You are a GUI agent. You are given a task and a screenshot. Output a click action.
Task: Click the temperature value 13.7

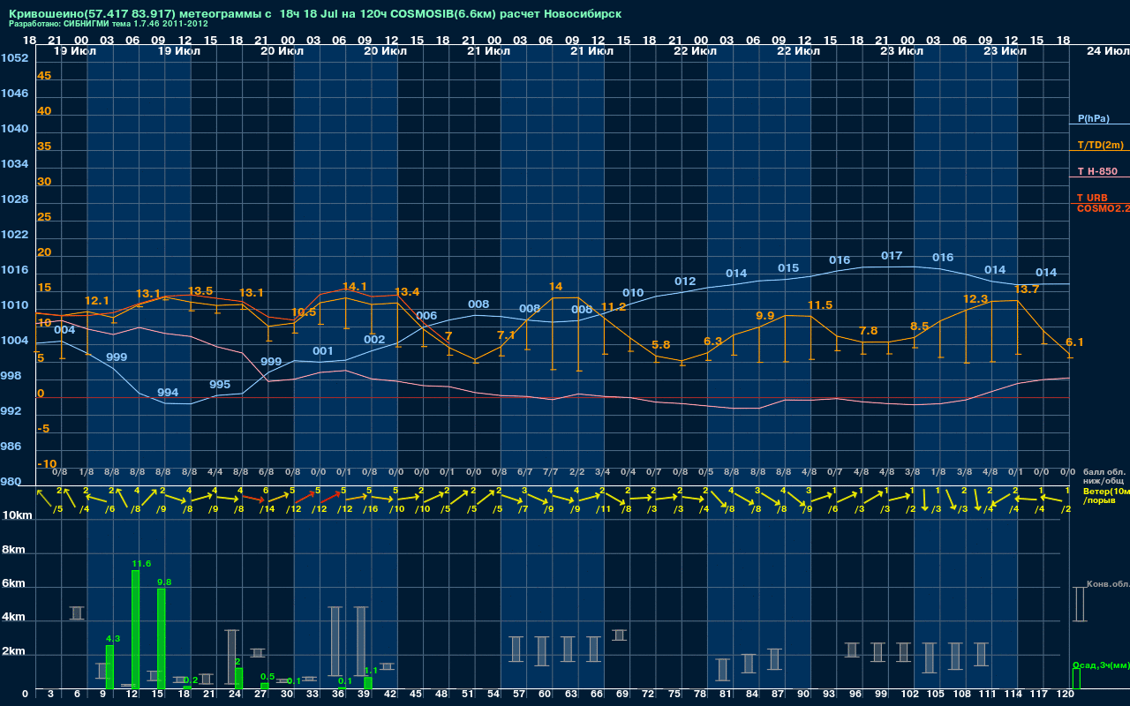coord(1027,289)
